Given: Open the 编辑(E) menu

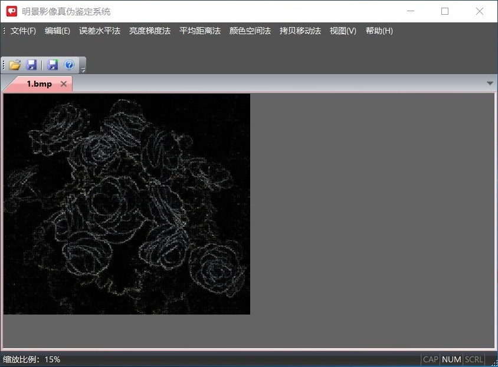Looking at the screenshot, I should [57, 31].
